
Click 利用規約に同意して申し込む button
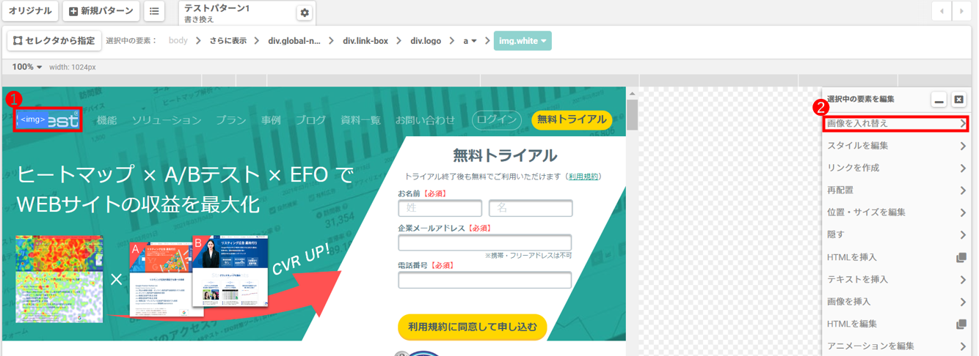point(473,327)
